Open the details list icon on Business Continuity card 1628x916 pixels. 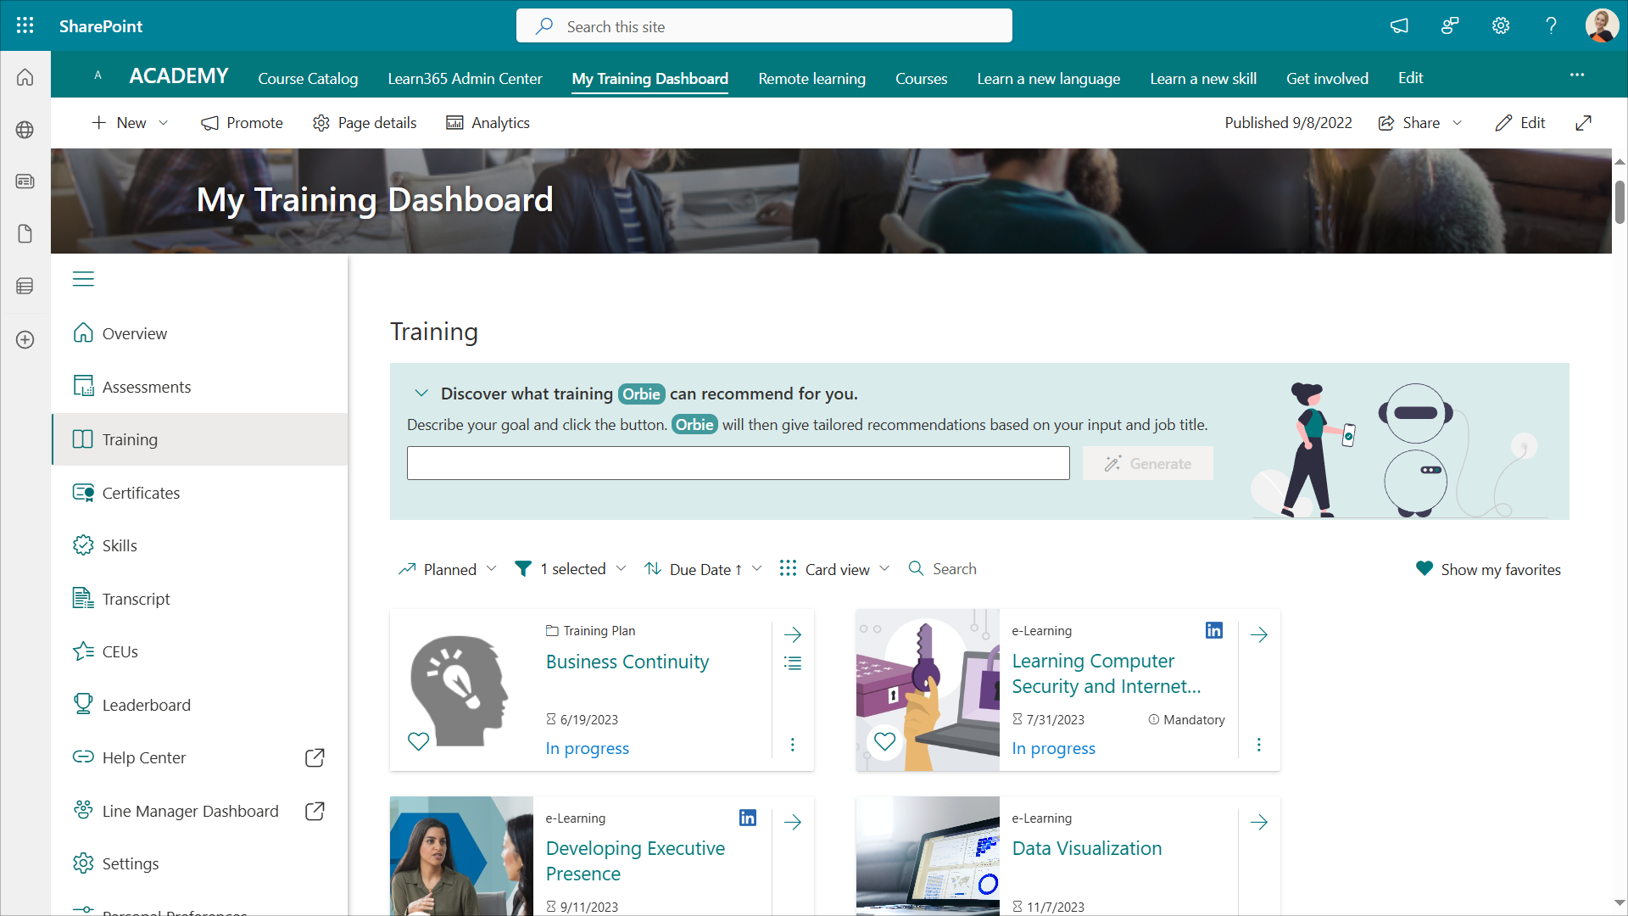point(793,663)
